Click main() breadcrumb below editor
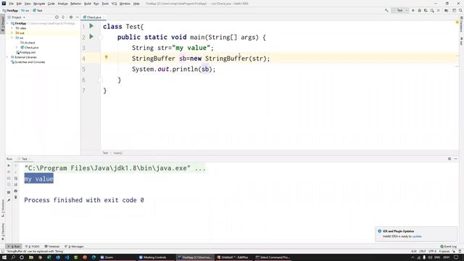464x261 pixels. point(117,153)
